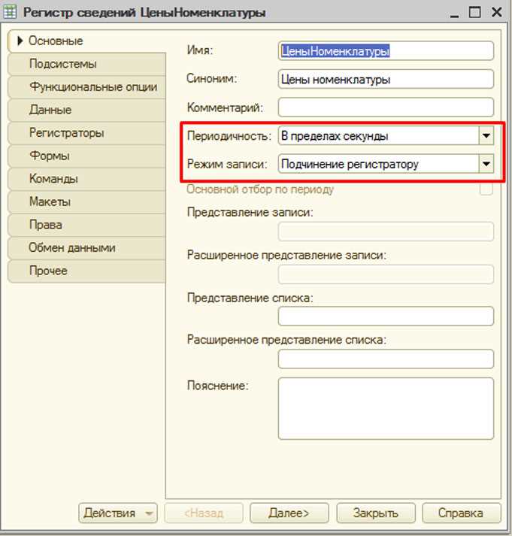Open the Периодичность dropdown arrow
This screenshot has width=512, height=536.
[486, 136]
